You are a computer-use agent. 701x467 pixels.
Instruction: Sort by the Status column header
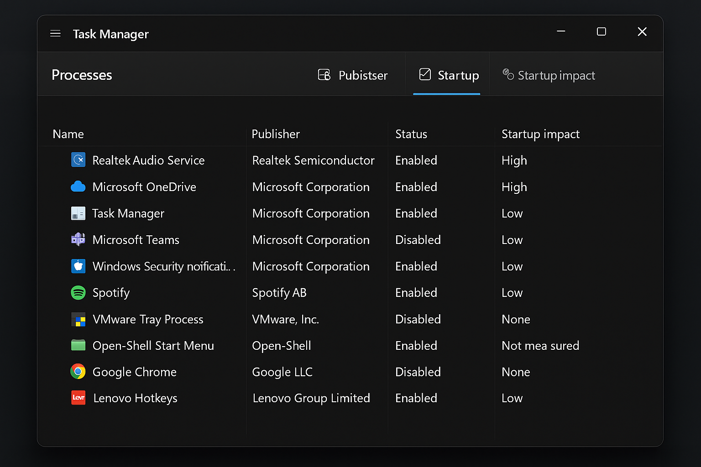(x=411, y=134)
